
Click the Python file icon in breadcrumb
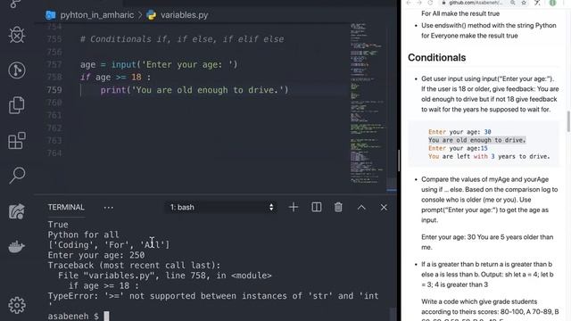coord(151,15)
